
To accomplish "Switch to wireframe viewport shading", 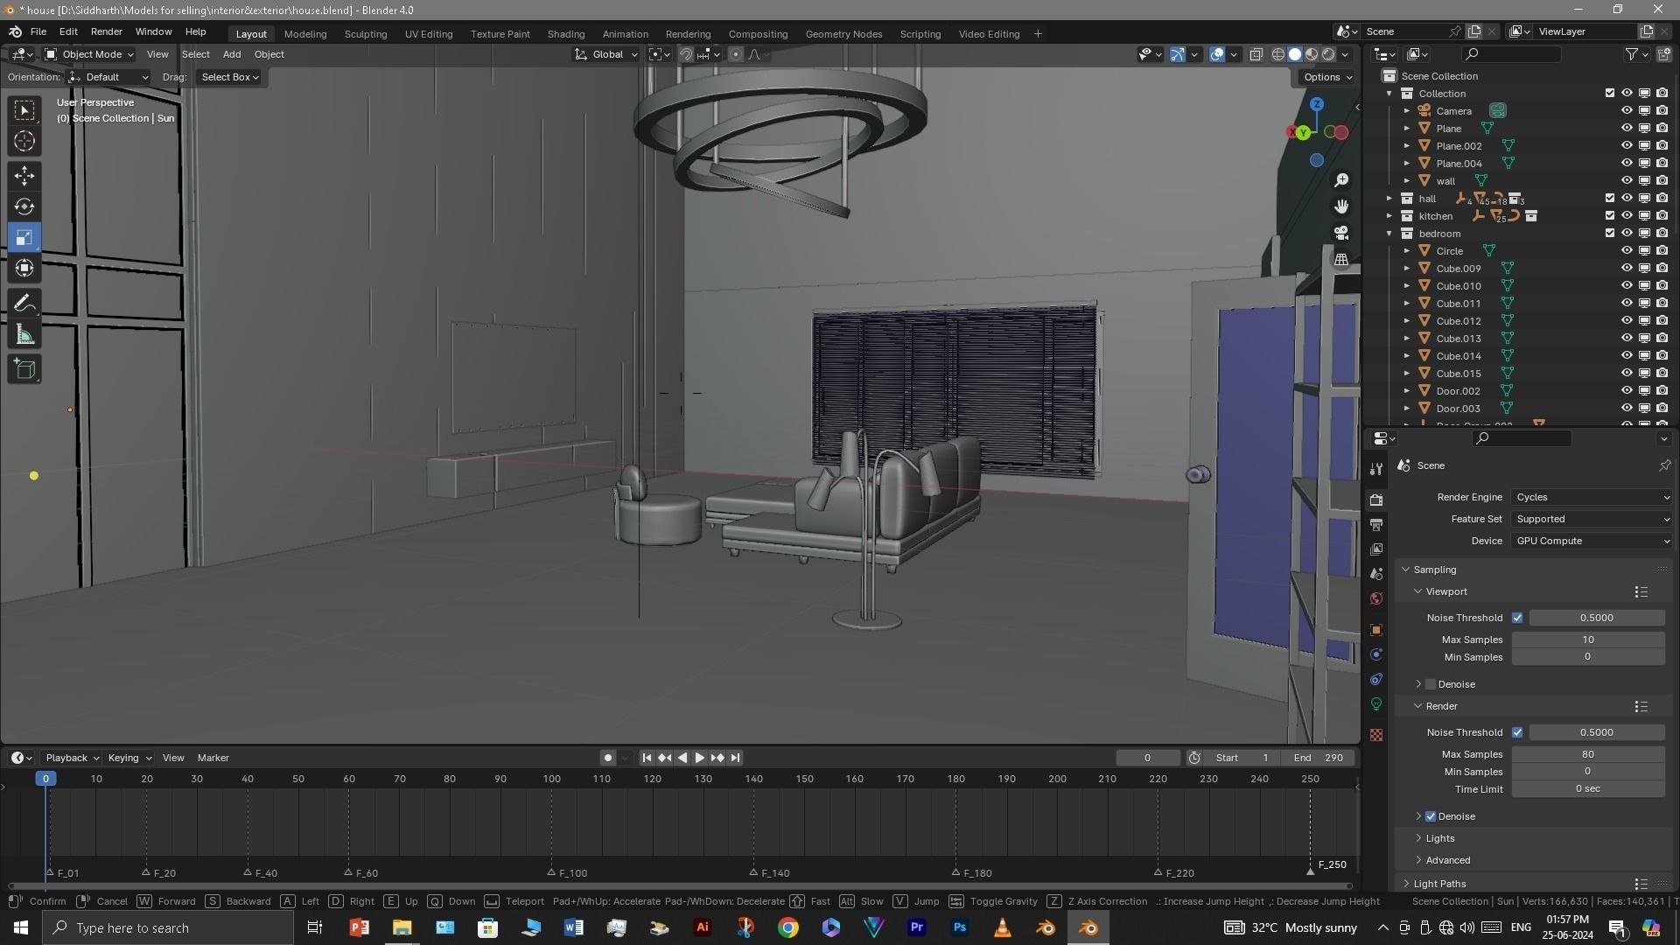I will (1278, 54).
